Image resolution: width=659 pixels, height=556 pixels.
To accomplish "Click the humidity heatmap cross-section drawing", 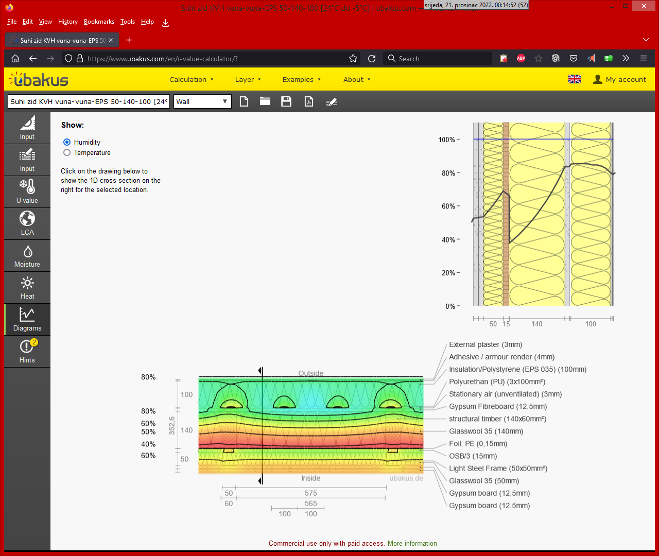I will point(311,425).
